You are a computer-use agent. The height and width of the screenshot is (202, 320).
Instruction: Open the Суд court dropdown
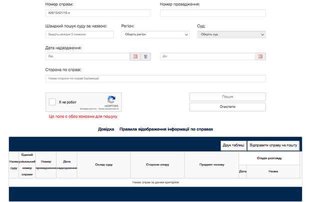[x=231, y=34]
